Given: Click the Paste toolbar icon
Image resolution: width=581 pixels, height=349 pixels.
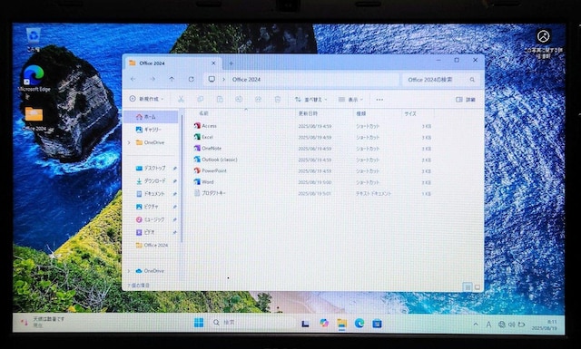Looking at the screenshot, I should pos(220,99).
